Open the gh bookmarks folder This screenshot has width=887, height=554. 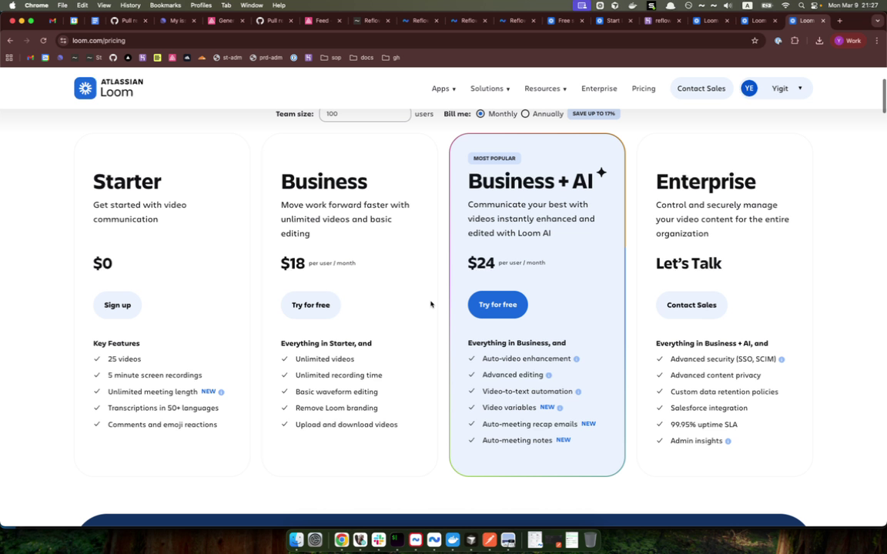391,58
